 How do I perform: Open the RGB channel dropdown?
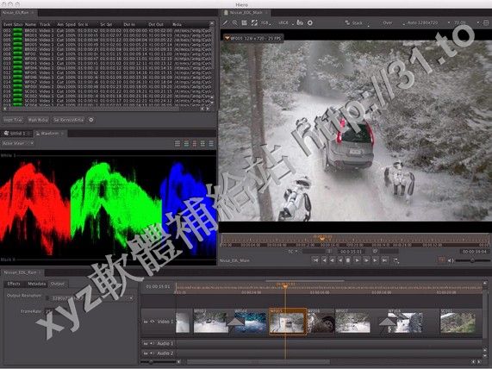[265, 23]
